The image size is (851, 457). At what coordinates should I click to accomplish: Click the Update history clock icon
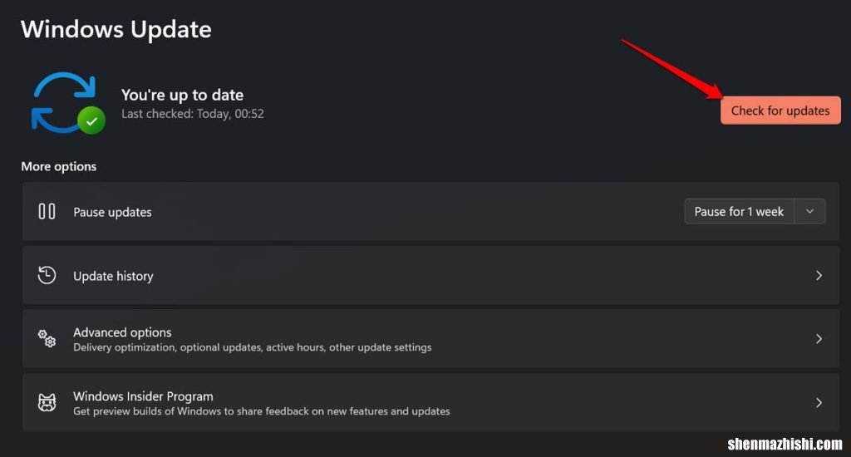(47, 275)
